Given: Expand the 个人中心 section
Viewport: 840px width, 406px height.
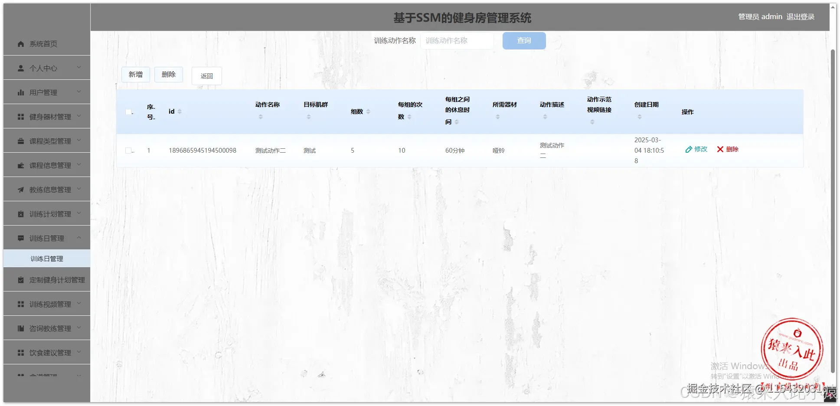Looking at the screenshot, I should pos(79,68).
